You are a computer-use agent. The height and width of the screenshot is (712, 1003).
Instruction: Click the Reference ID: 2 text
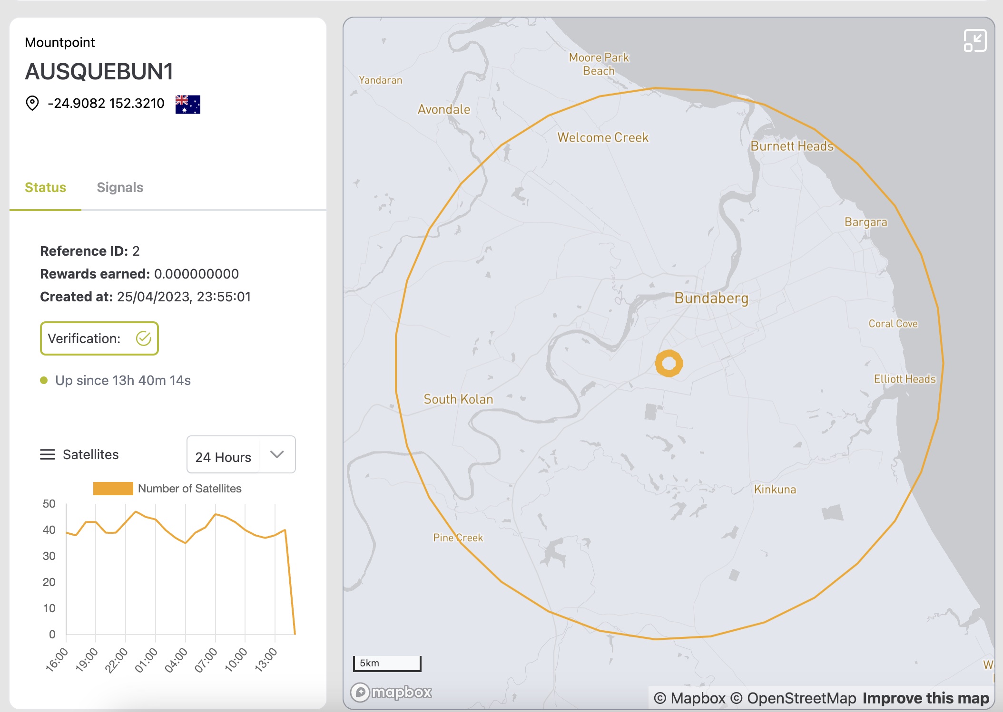90,251
